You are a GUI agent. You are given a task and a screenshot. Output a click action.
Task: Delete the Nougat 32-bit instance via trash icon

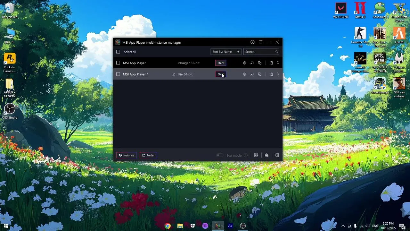[x=272, y=63]
